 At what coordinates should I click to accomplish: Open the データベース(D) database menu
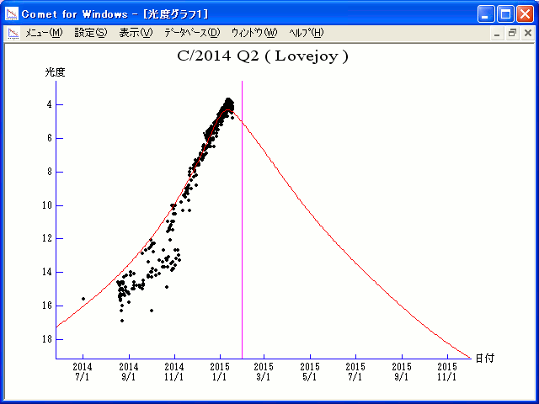pyautogui.click(x=192, y=33)
